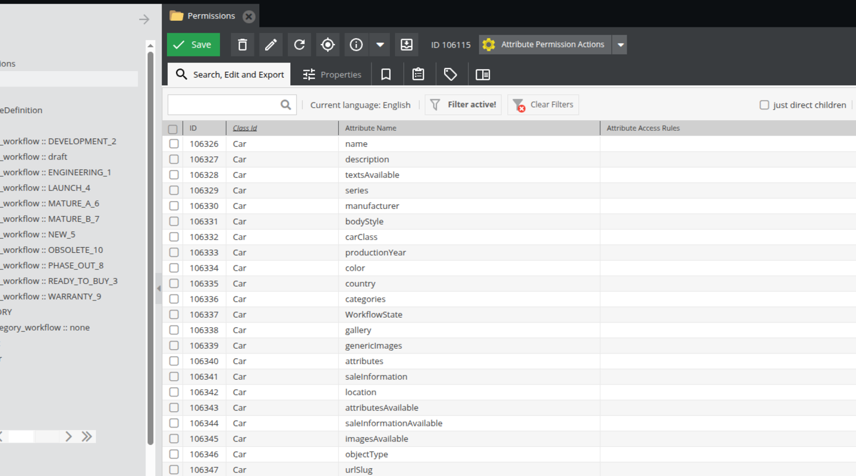Viewport: 856px width, 476px height.
Task: Enable just direct children checkbox
Action: click(x=764, y=105)
